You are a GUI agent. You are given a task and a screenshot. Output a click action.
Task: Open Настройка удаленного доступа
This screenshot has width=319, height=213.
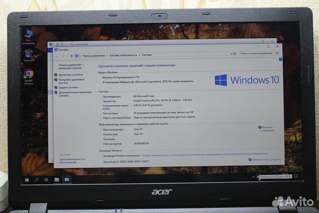click(72, 81)
